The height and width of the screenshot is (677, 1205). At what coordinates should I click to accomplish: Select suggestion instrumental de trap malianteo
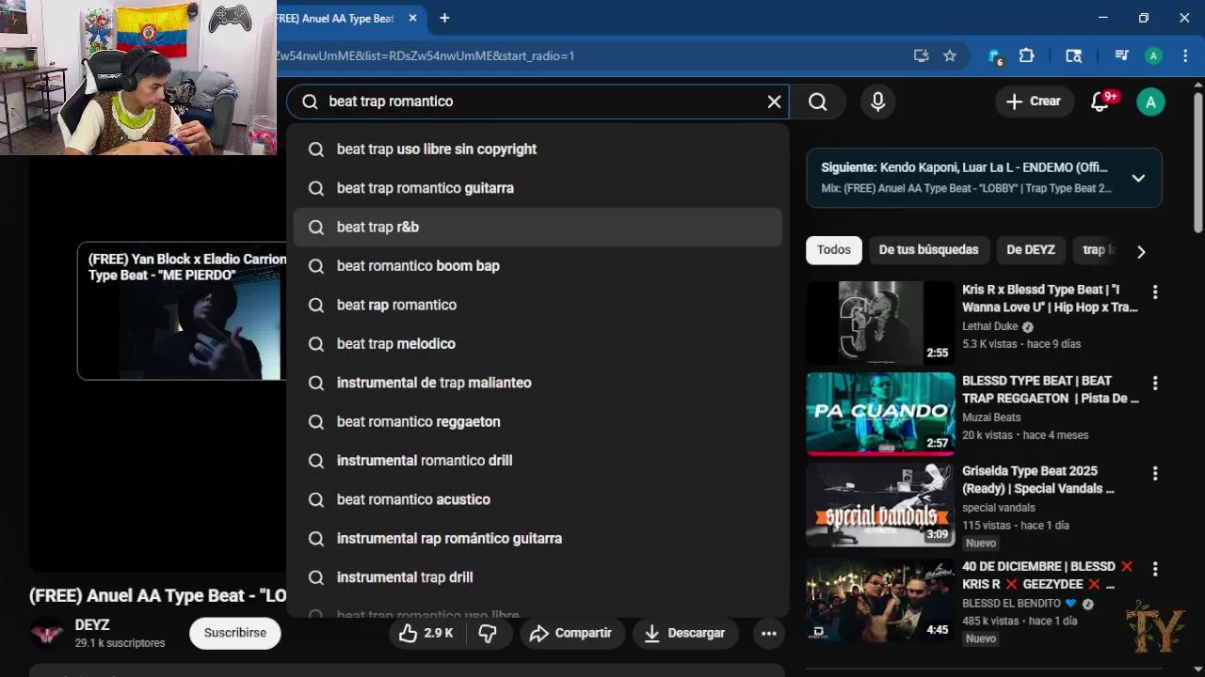[538, 383]
